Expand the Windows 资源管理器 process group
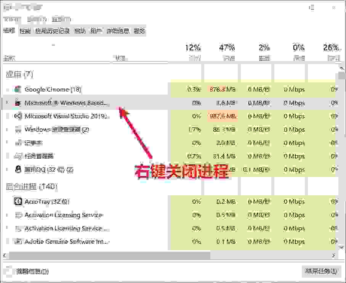 6,130
